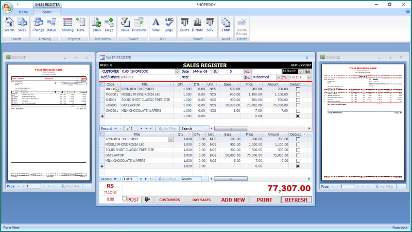Toggle Deduct checkbox for upper ZOUIS SHIRT row
The image size is (412, 232).
pyautogui.click(x=298, y=100)
